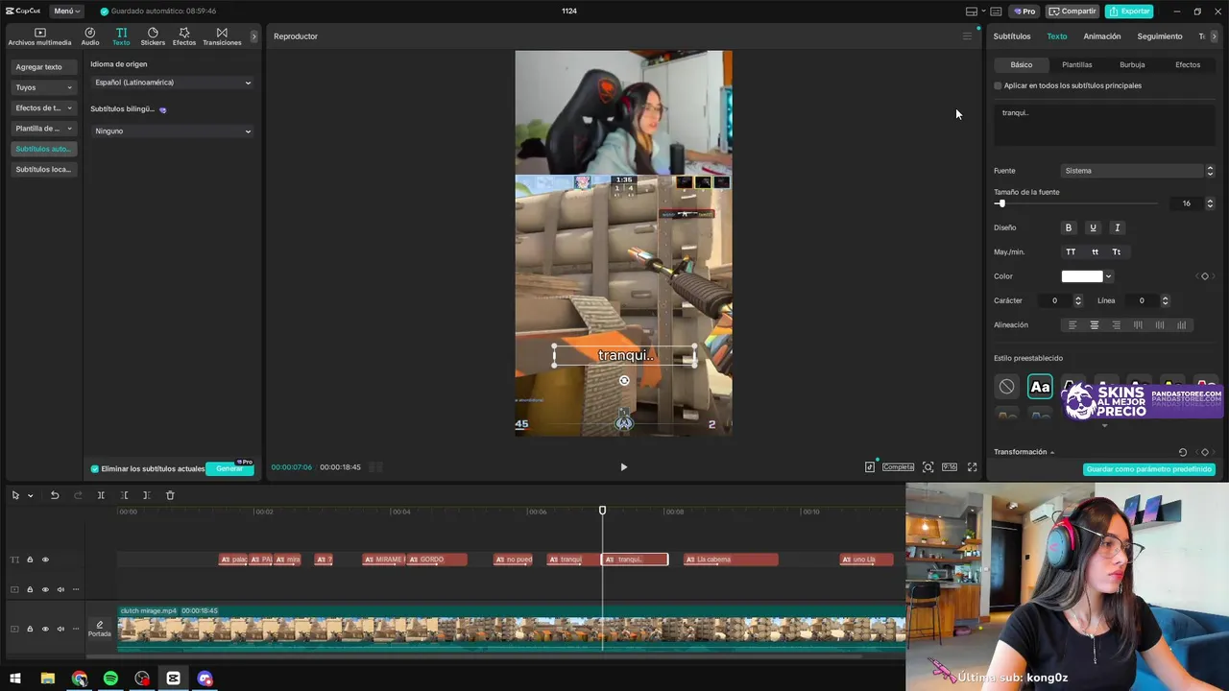Align subtitle text to the center
This screenshot has width=1229, height=691.
1094,325
